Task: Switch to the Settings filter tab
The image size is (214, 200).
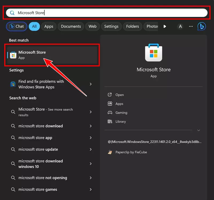Action: point(111,26)
